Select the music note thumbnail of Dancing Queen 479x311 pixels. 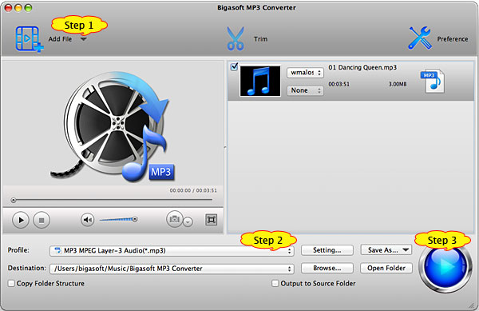click(x=260, y=81)
